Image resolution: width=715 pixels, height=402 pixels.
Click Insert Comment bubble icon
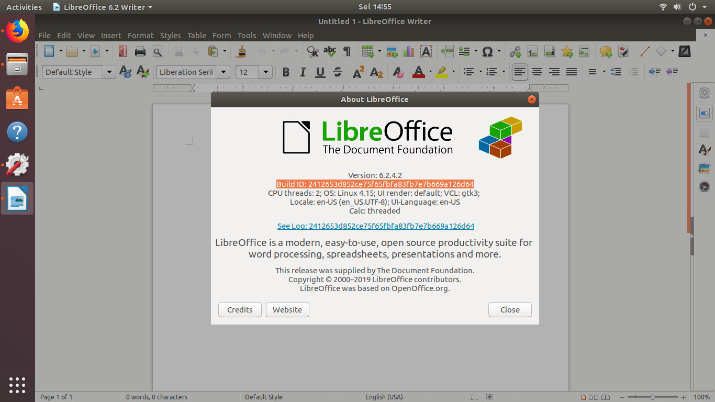[606, 51]
